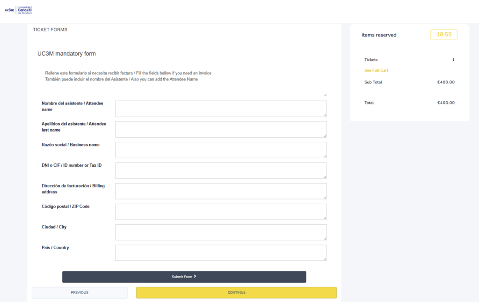
Task: Click the resize handle on Billing address field
Action: click(325, 197)
